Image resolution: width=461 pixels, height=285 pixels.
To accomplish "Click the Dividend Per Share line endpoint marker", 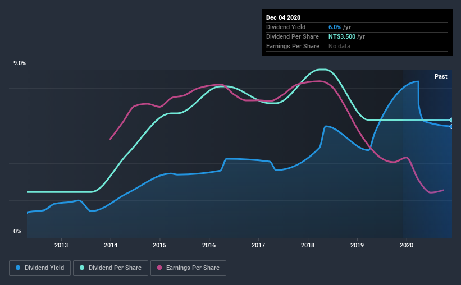I will coord(451,120).
